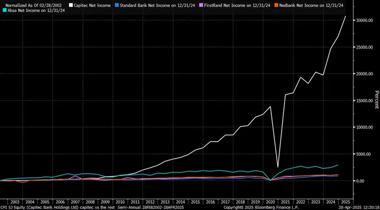Viewport: 380px width, 210px height.
Task: Click the 2008 year label
Action: pyautogui.click(x=90, y=202)
